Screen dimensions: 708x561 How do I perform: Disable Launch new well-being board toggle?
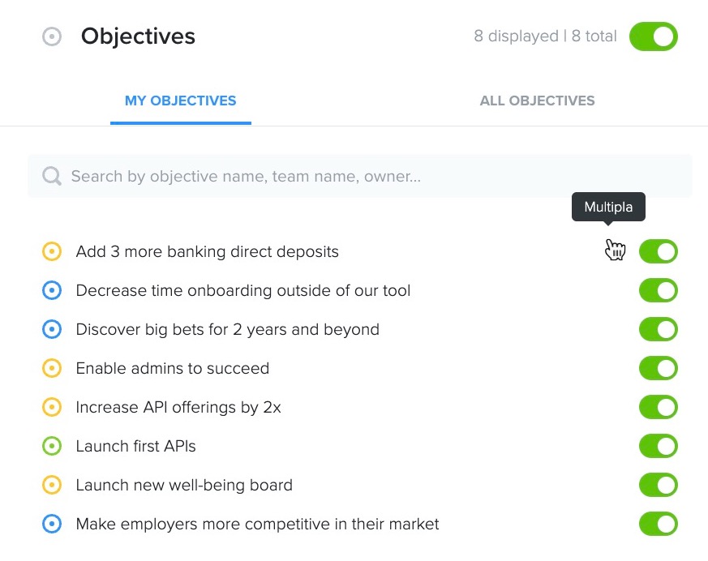pos(659,485)
